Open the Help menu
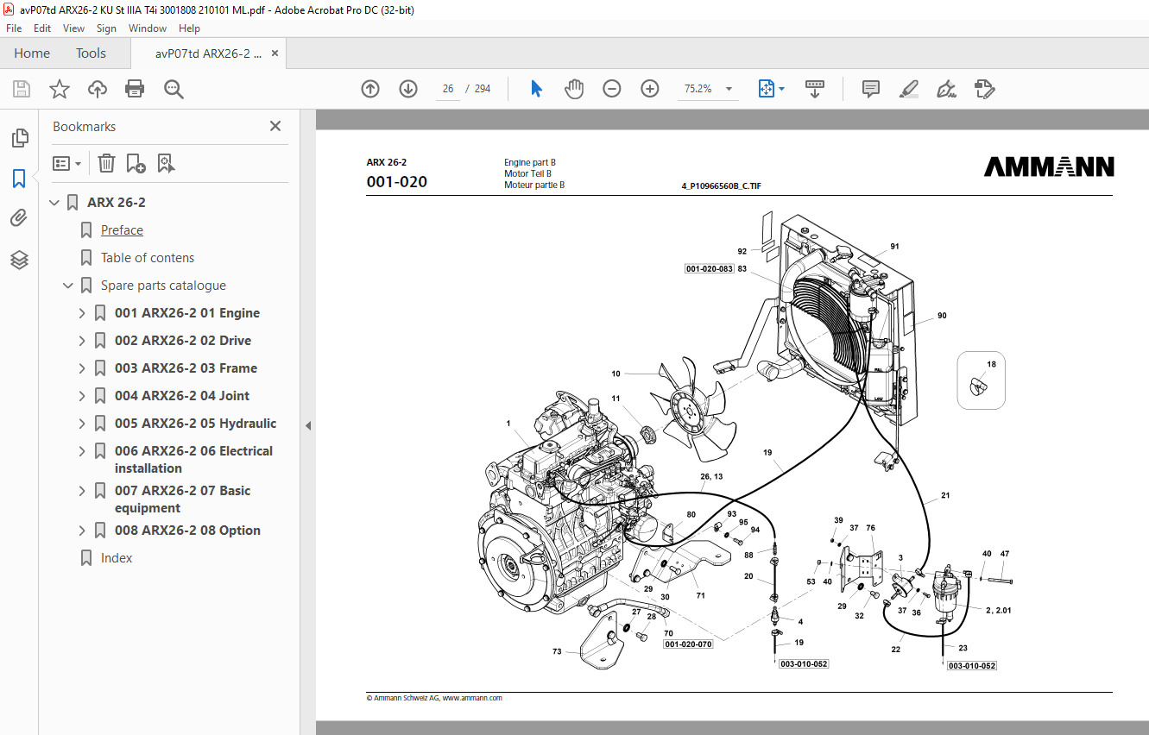1149x735 pixels. tap(189, 28)
